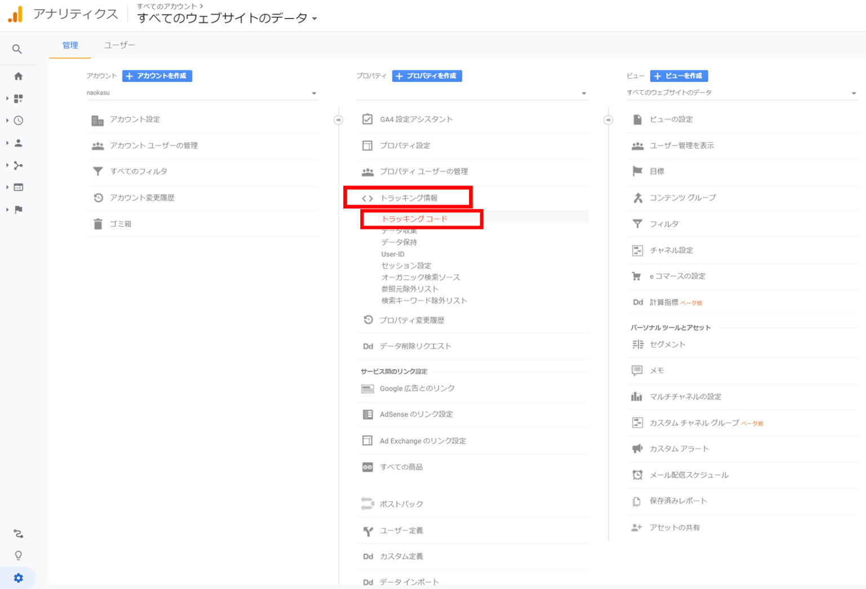This screenshot has width=866, height=589.
Task: Select the 管理 tab
Action: (70, 45)
